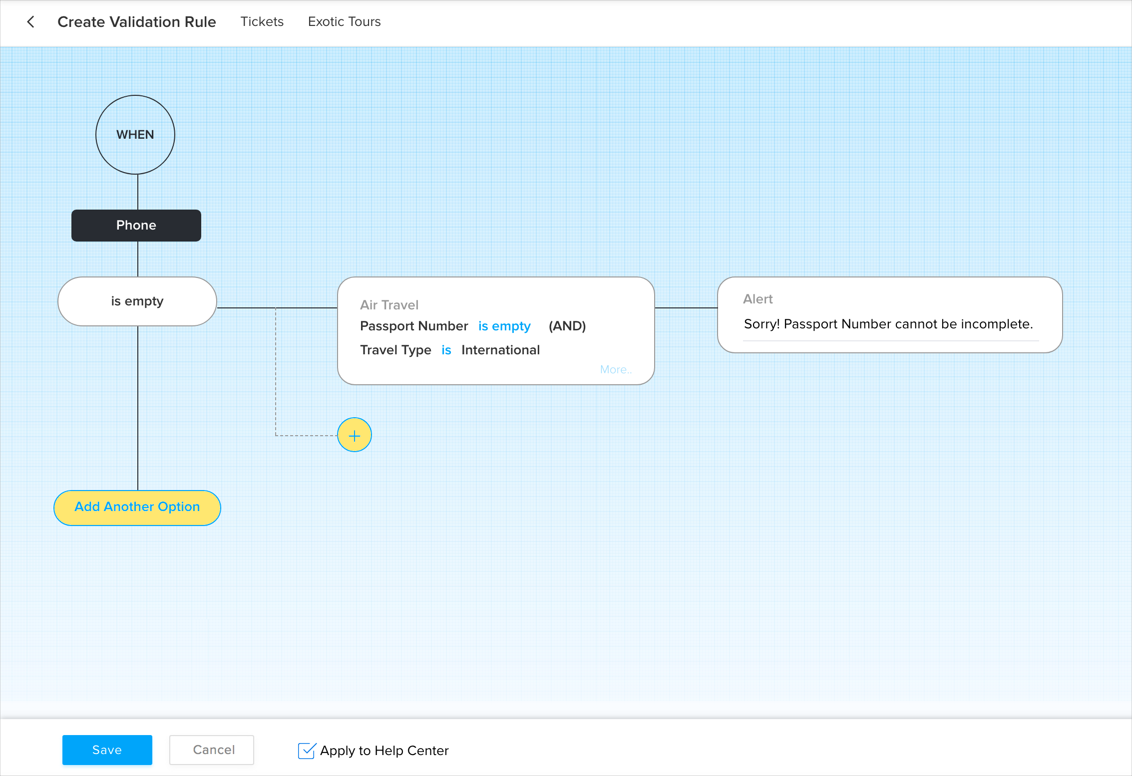Screen dimensions: 1132x776
Task: Click the Alert card heading
Action: (757, 299)
